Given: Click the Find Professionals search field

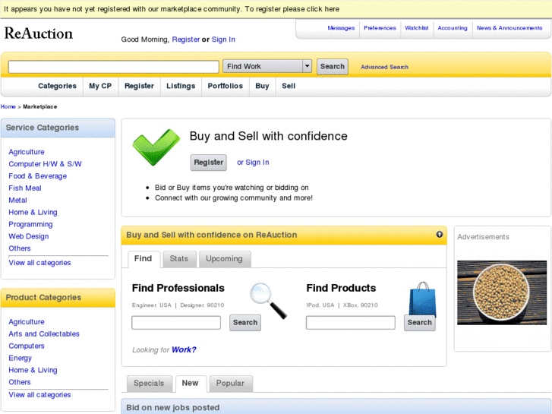Looking at the screenshot, I should tap(176, 323).
